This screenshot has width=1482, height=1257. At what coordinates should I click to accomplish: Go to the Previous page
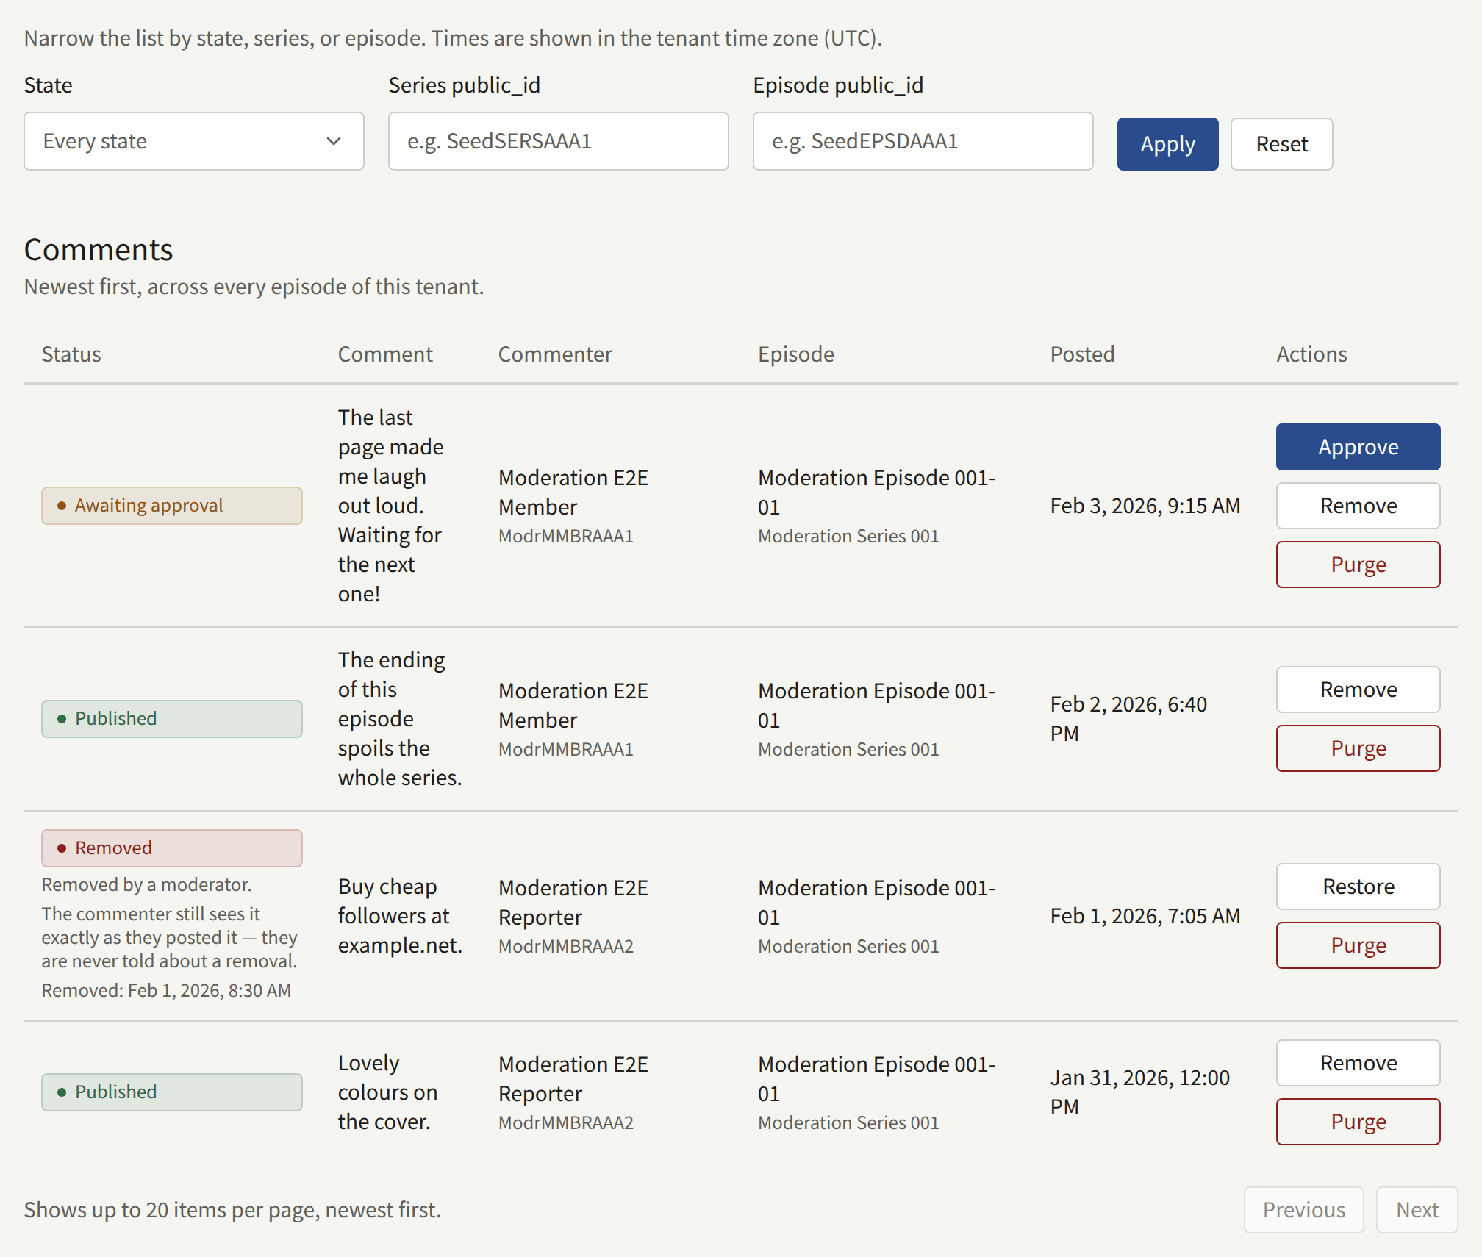tap(1304, 1210)
